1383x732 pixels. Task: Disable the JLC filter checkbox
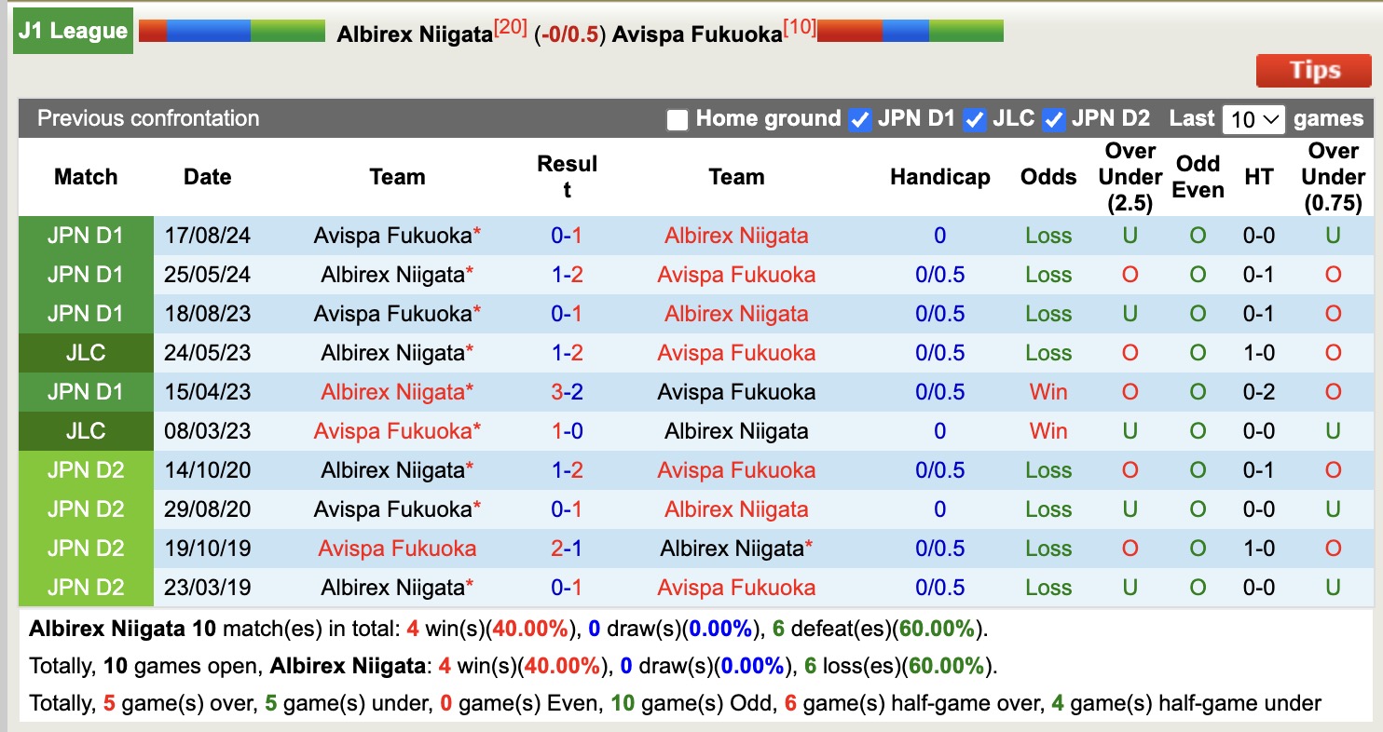[x=975, y=119]
